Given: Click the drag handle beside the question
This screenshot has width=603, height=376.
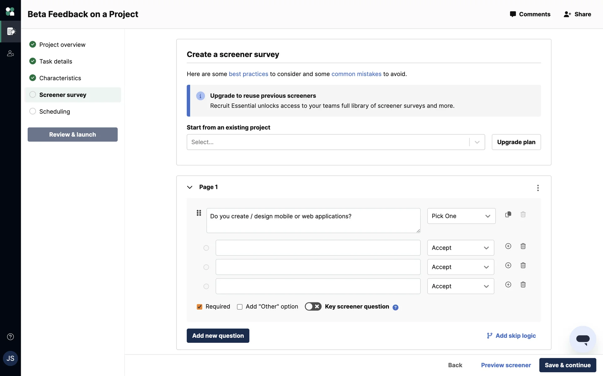Looking at the screenshot, I should pyautogui.click(x=199, y=213).
